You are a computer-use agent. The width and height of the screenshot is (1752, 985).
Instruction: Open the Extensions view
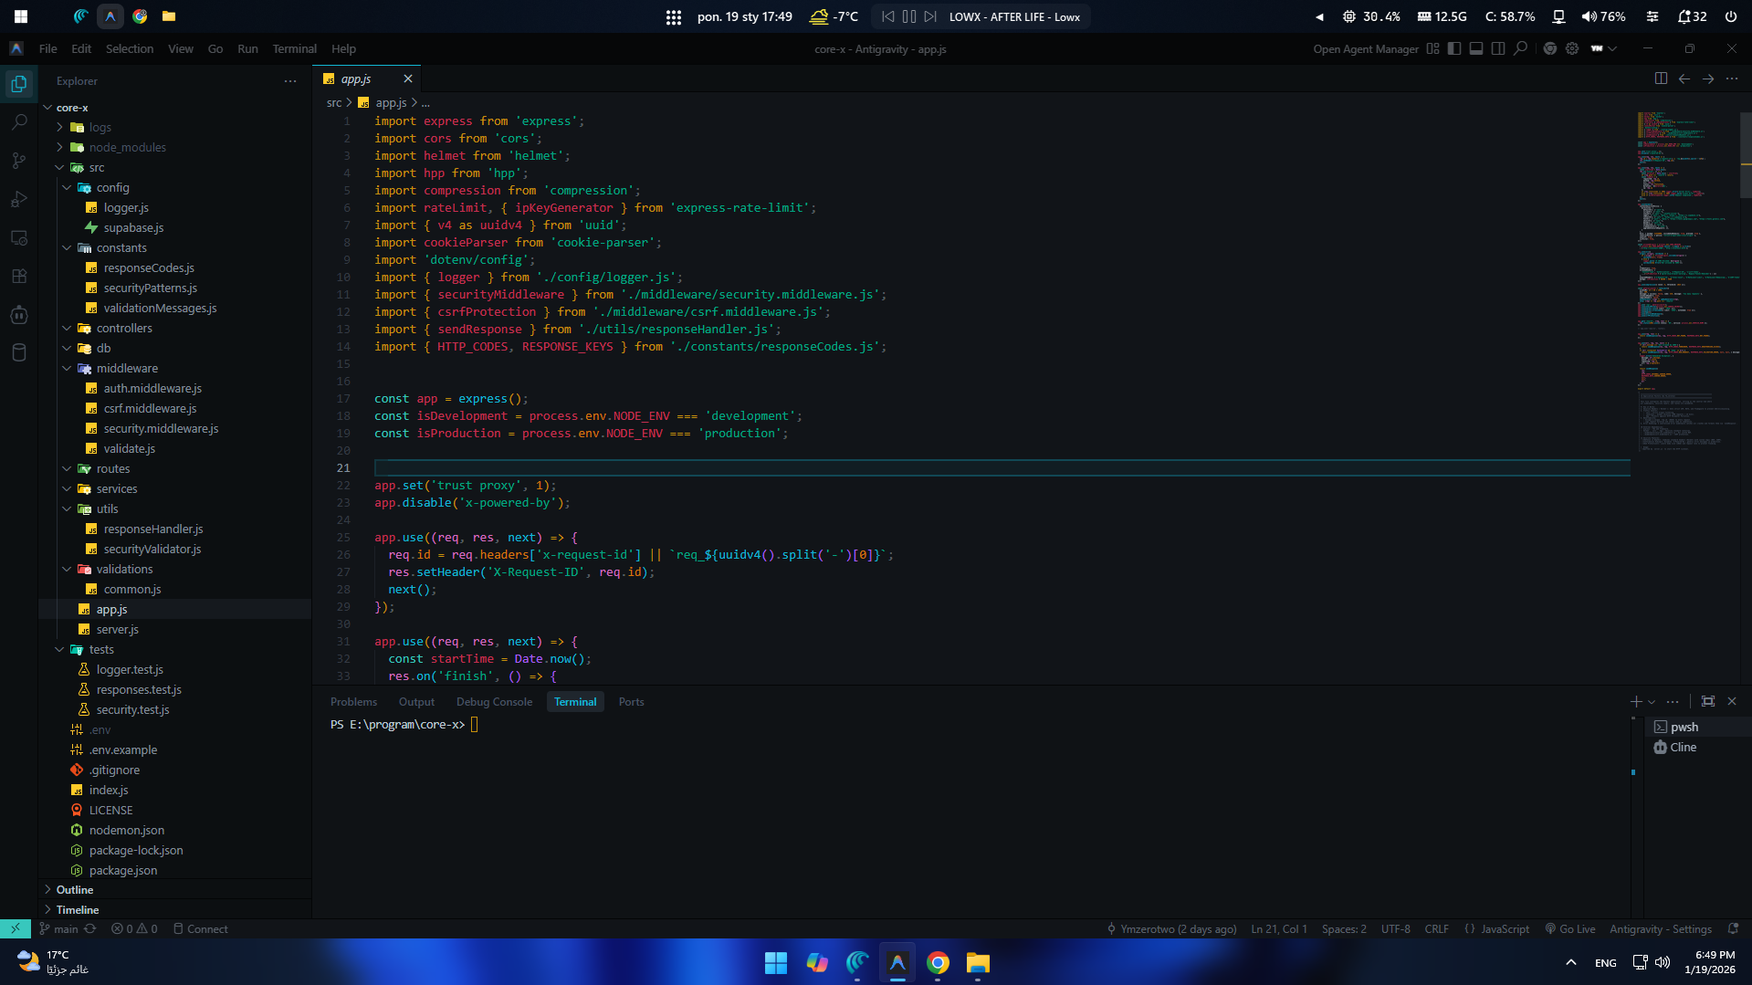(x=19, y=276)
